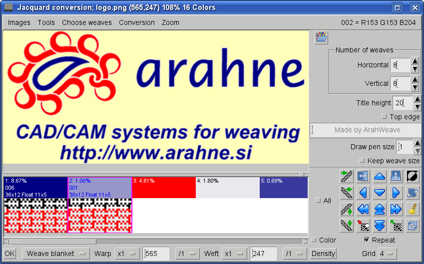Click the double blue left arrow
The image size is (424, 264).
(363, 209)
